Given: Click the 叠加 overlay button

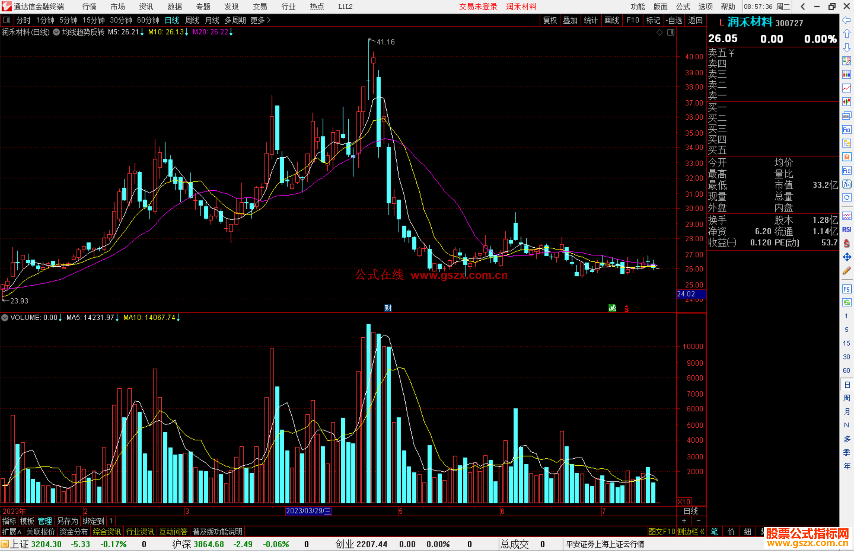Looking at the screenshot, I should tap(570, 20).
